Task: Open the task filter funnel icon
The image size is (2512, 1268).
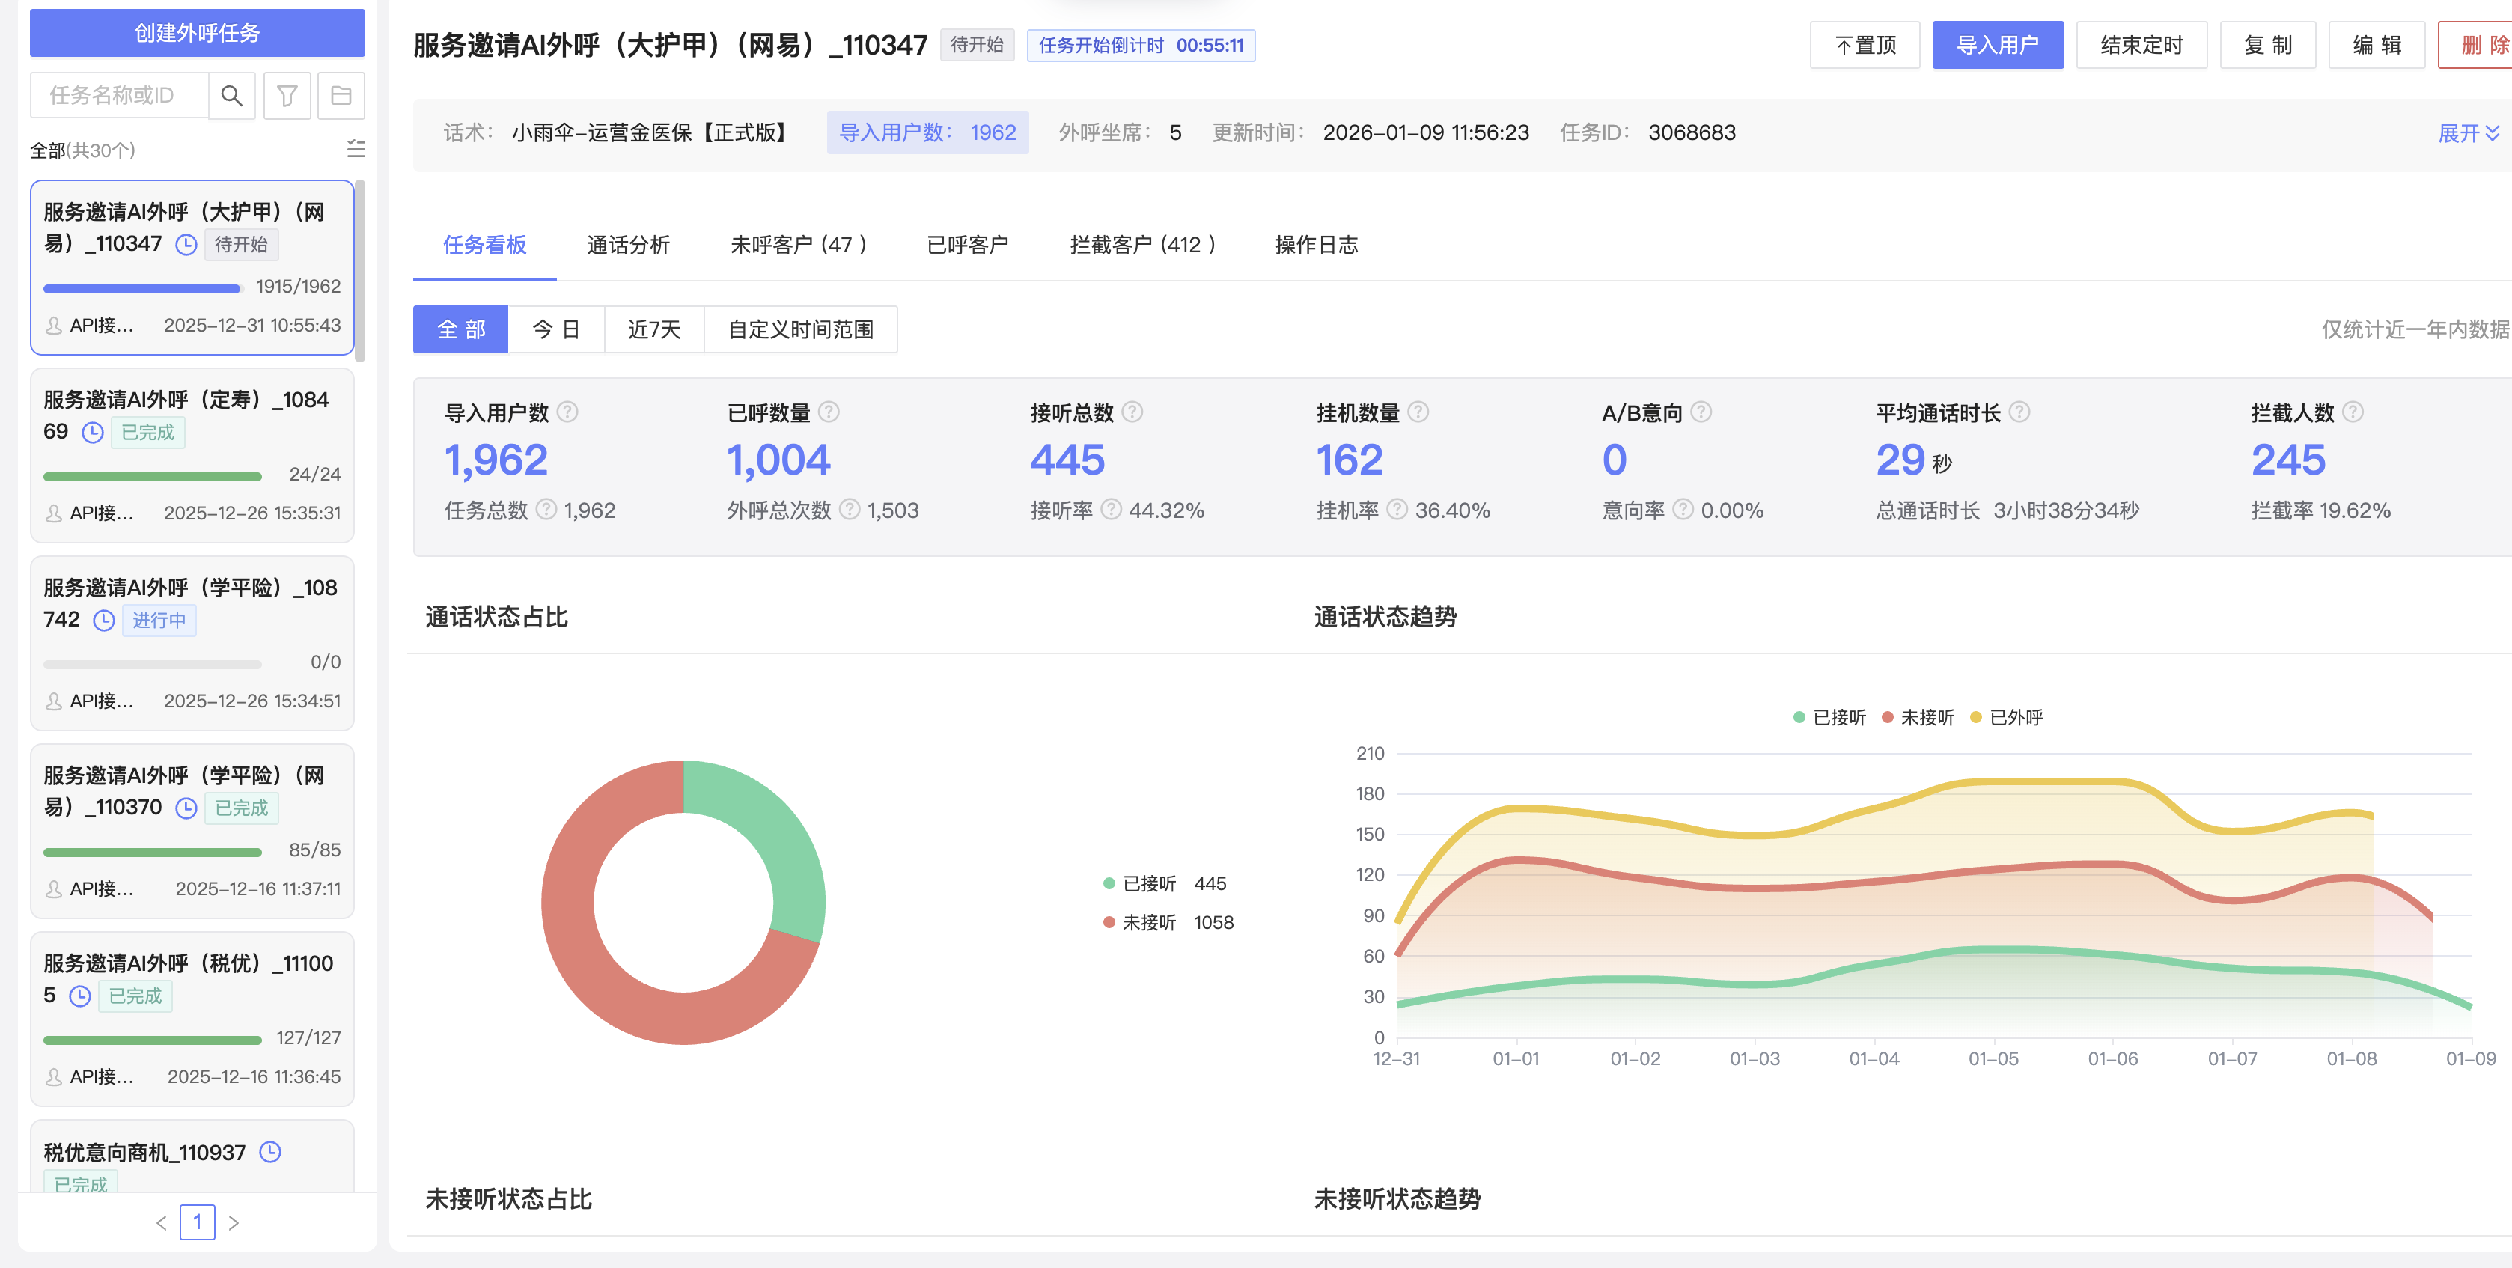Action: (287, 96)
